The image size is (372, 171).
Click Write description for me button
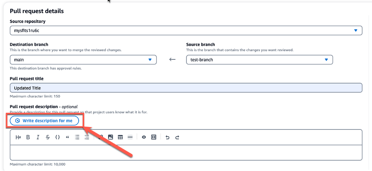[x=44, y=121]
